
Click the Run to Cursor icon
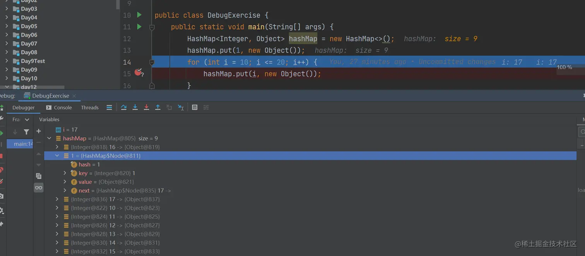click(181, 107)
